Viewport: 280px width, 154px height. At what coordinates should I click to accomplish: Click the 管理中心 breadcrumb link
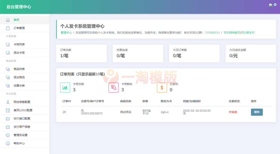(x=66, y=32)
